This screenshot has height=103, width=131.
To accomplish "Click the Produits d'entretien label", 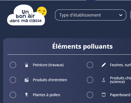I will (50, 80).
